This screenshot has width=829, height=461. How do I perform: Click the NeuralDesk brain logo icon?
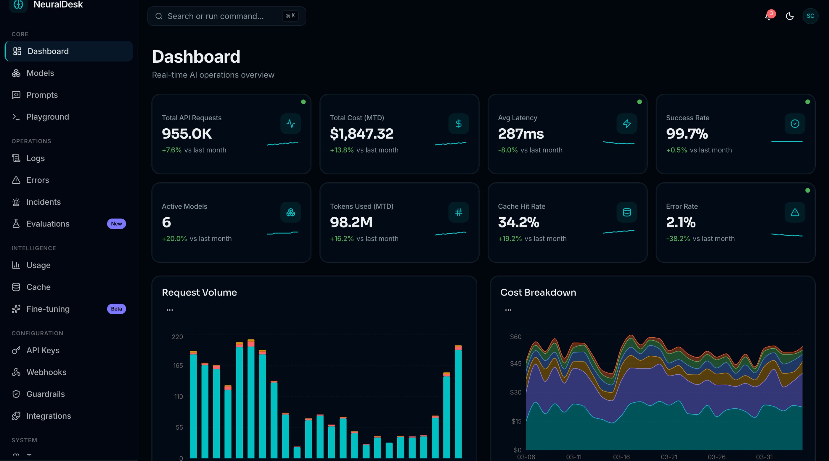(x=18, y=5)
